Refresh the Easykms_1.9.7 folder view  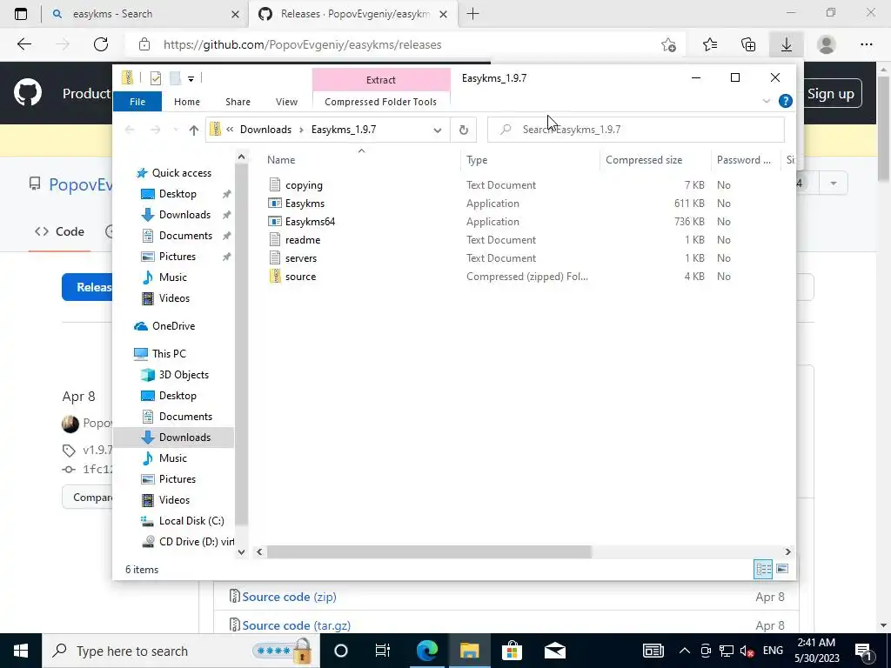tap(464, 130)
